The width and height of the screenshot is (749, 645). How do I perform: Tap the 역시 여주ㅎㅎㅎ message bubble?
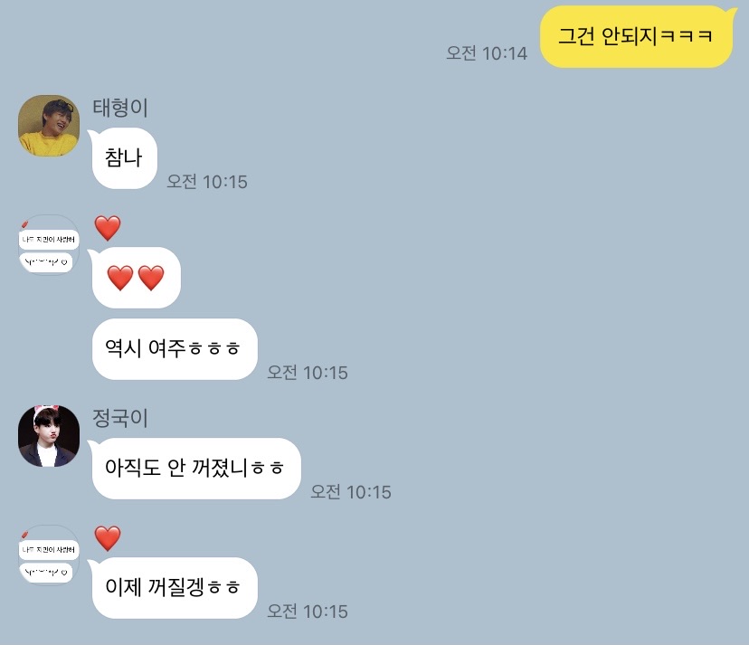pos(175,349)
